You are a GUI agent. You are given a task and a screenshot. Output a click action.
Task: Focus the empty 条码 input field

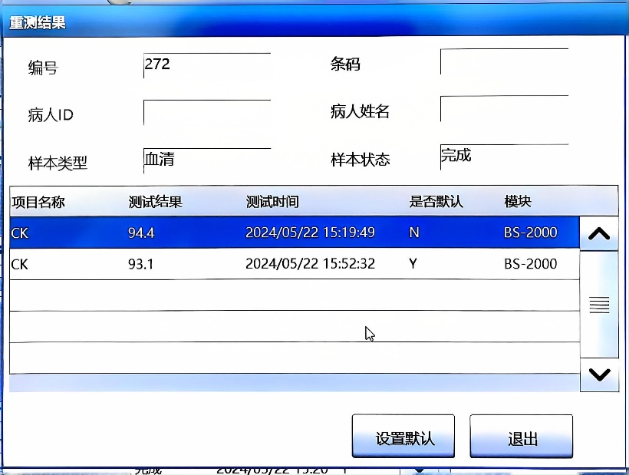504,62
